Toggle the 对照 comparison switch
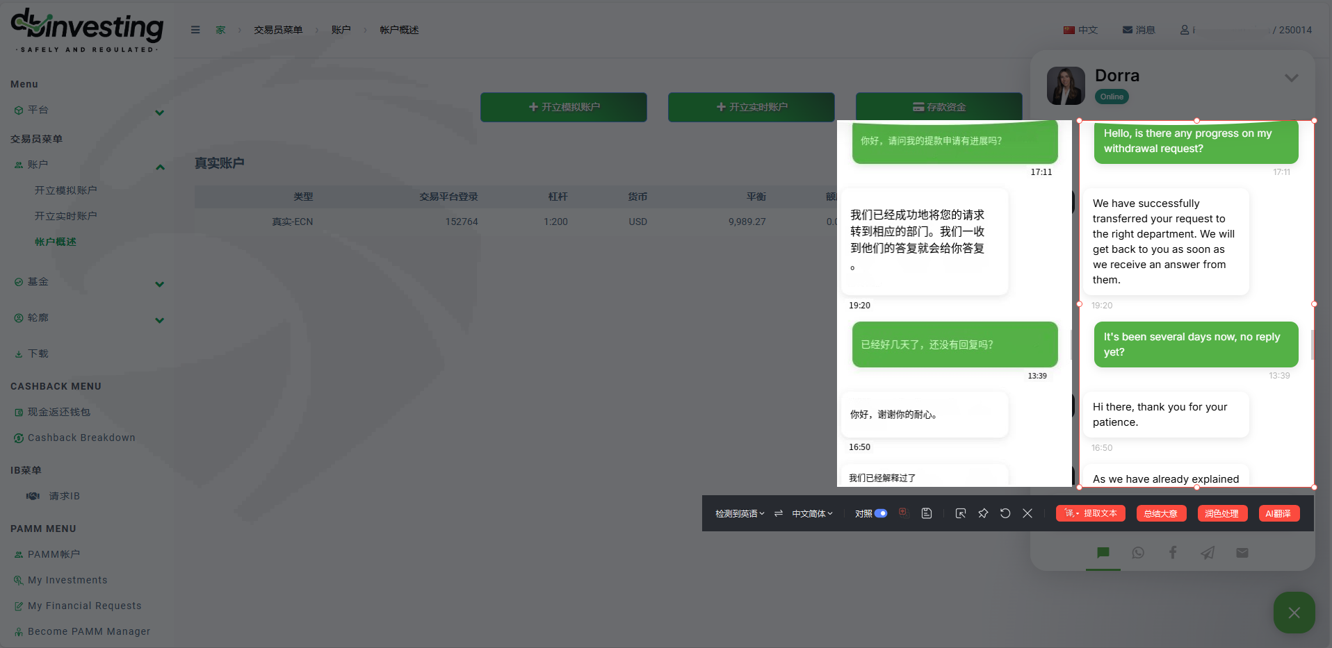 (881, 513)
